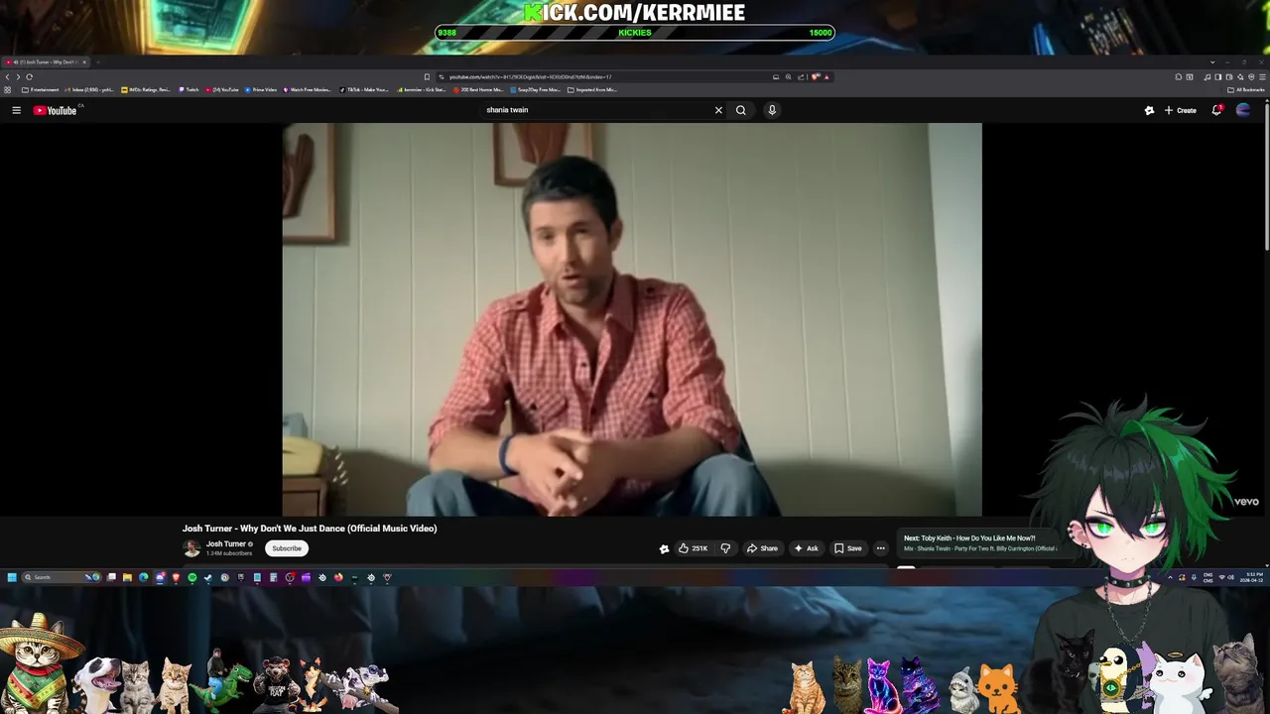Close the Josh Turner browser tab
This screenshot has width=1270, height=714.
pos(84,61)
